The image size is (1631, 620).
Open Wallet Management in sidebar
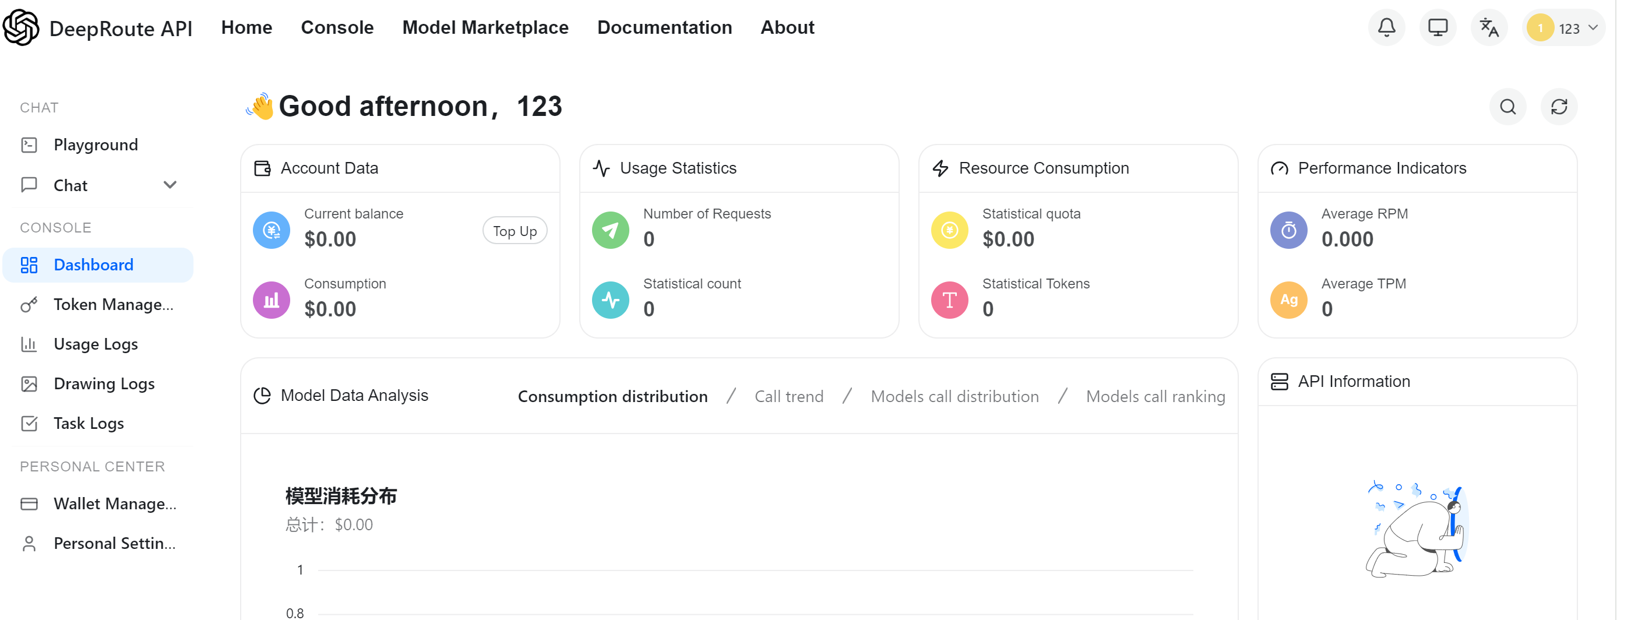[x=98, y=503]
